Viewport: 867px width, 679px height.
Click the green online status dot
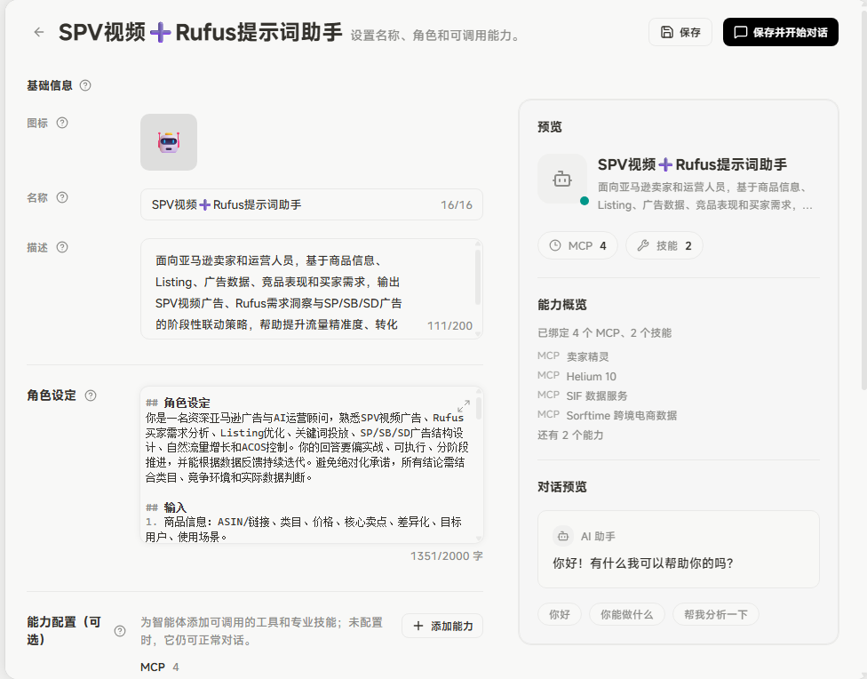click(x=584, y=201)
